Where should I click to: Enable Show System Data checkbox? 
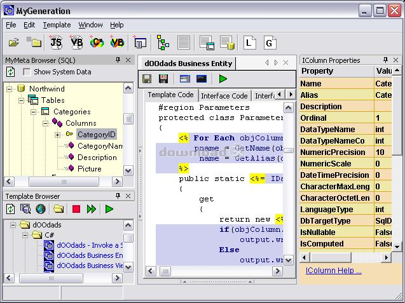(27, 72)
